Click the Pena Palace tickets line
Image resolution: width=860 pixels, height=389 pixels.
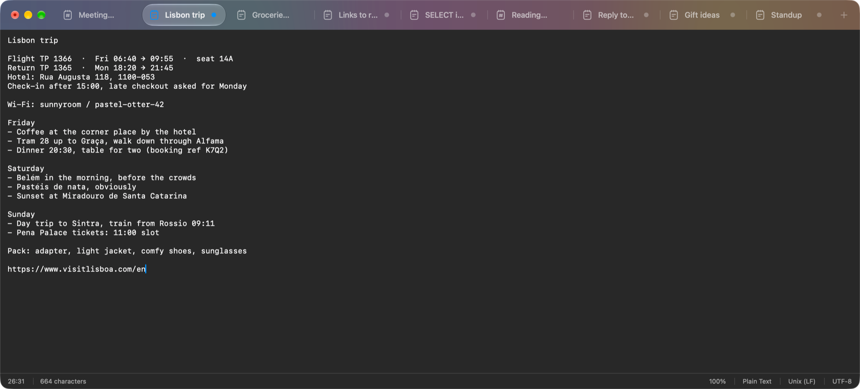(83, 233)
